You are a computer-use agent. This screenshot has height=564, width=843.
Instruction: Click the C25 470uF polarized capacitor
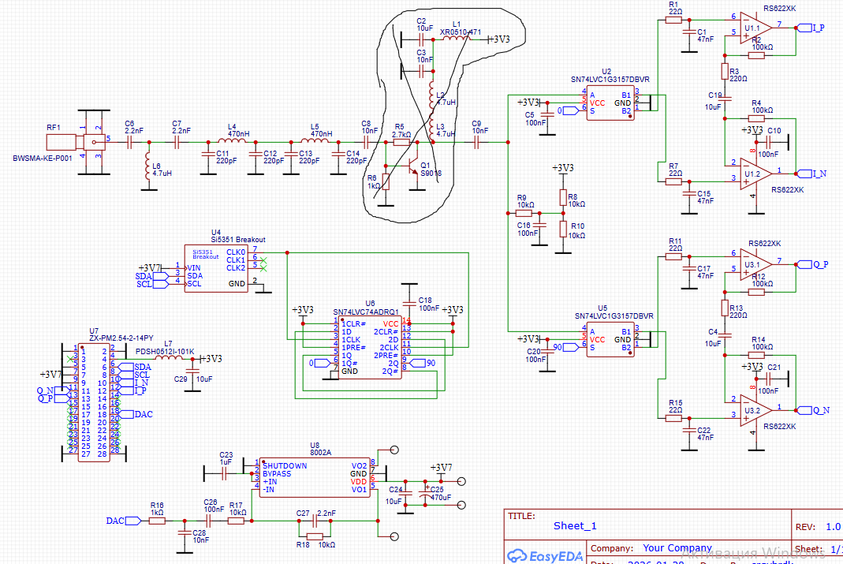pyautogui.click(x=425, y=493)
